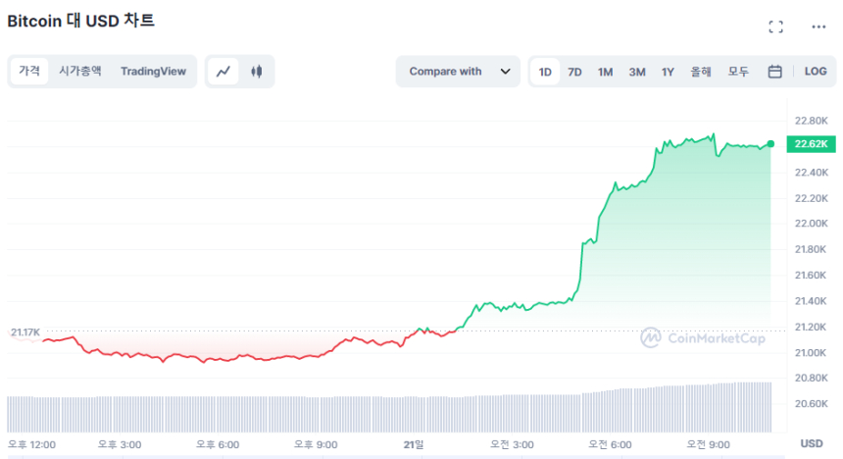Screen dimensions: 843x459
Task: Show the 모두 all-time range
Action: [x=738, y=72]
